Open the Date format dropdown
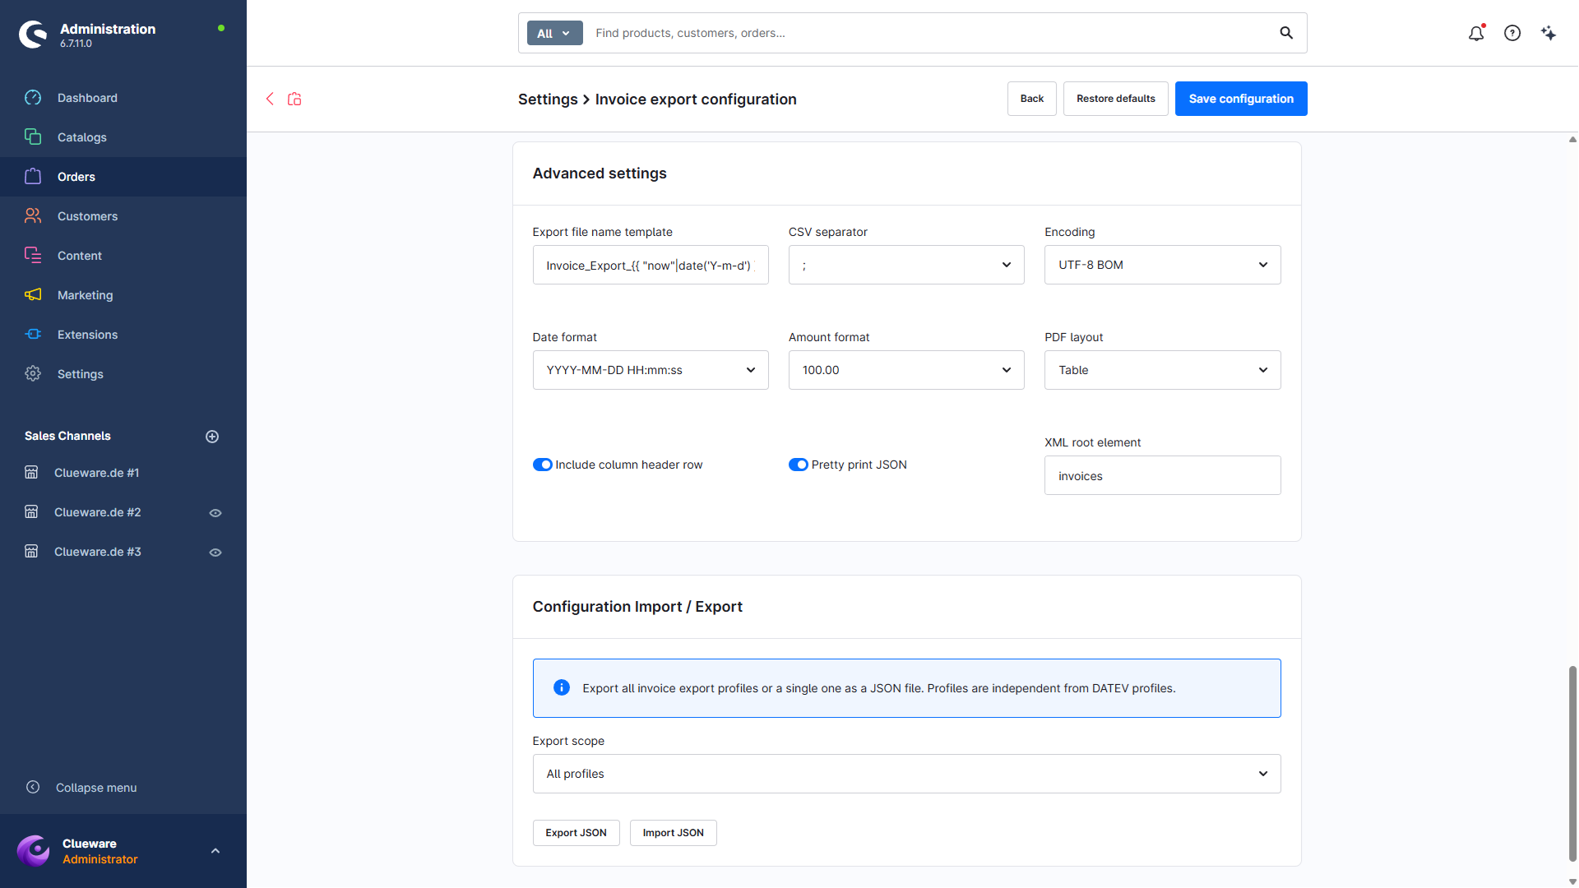 click(651, 370)
